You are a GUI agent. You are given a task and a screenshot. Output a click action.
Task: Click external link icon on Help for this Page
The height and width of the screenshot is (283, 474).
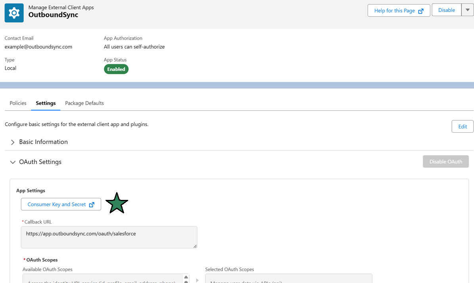[x=421, y=10]
